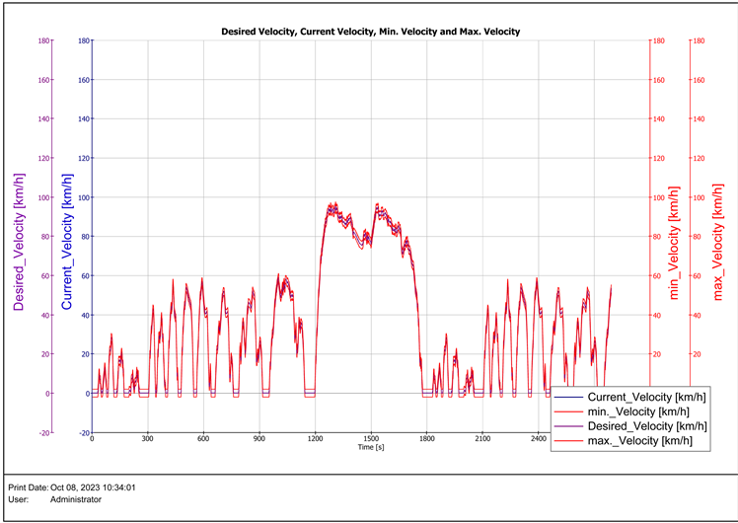Click the Time [s] axis label
Image resolution: width=738 pixels, height=523 pixels.
click(371, 447)
